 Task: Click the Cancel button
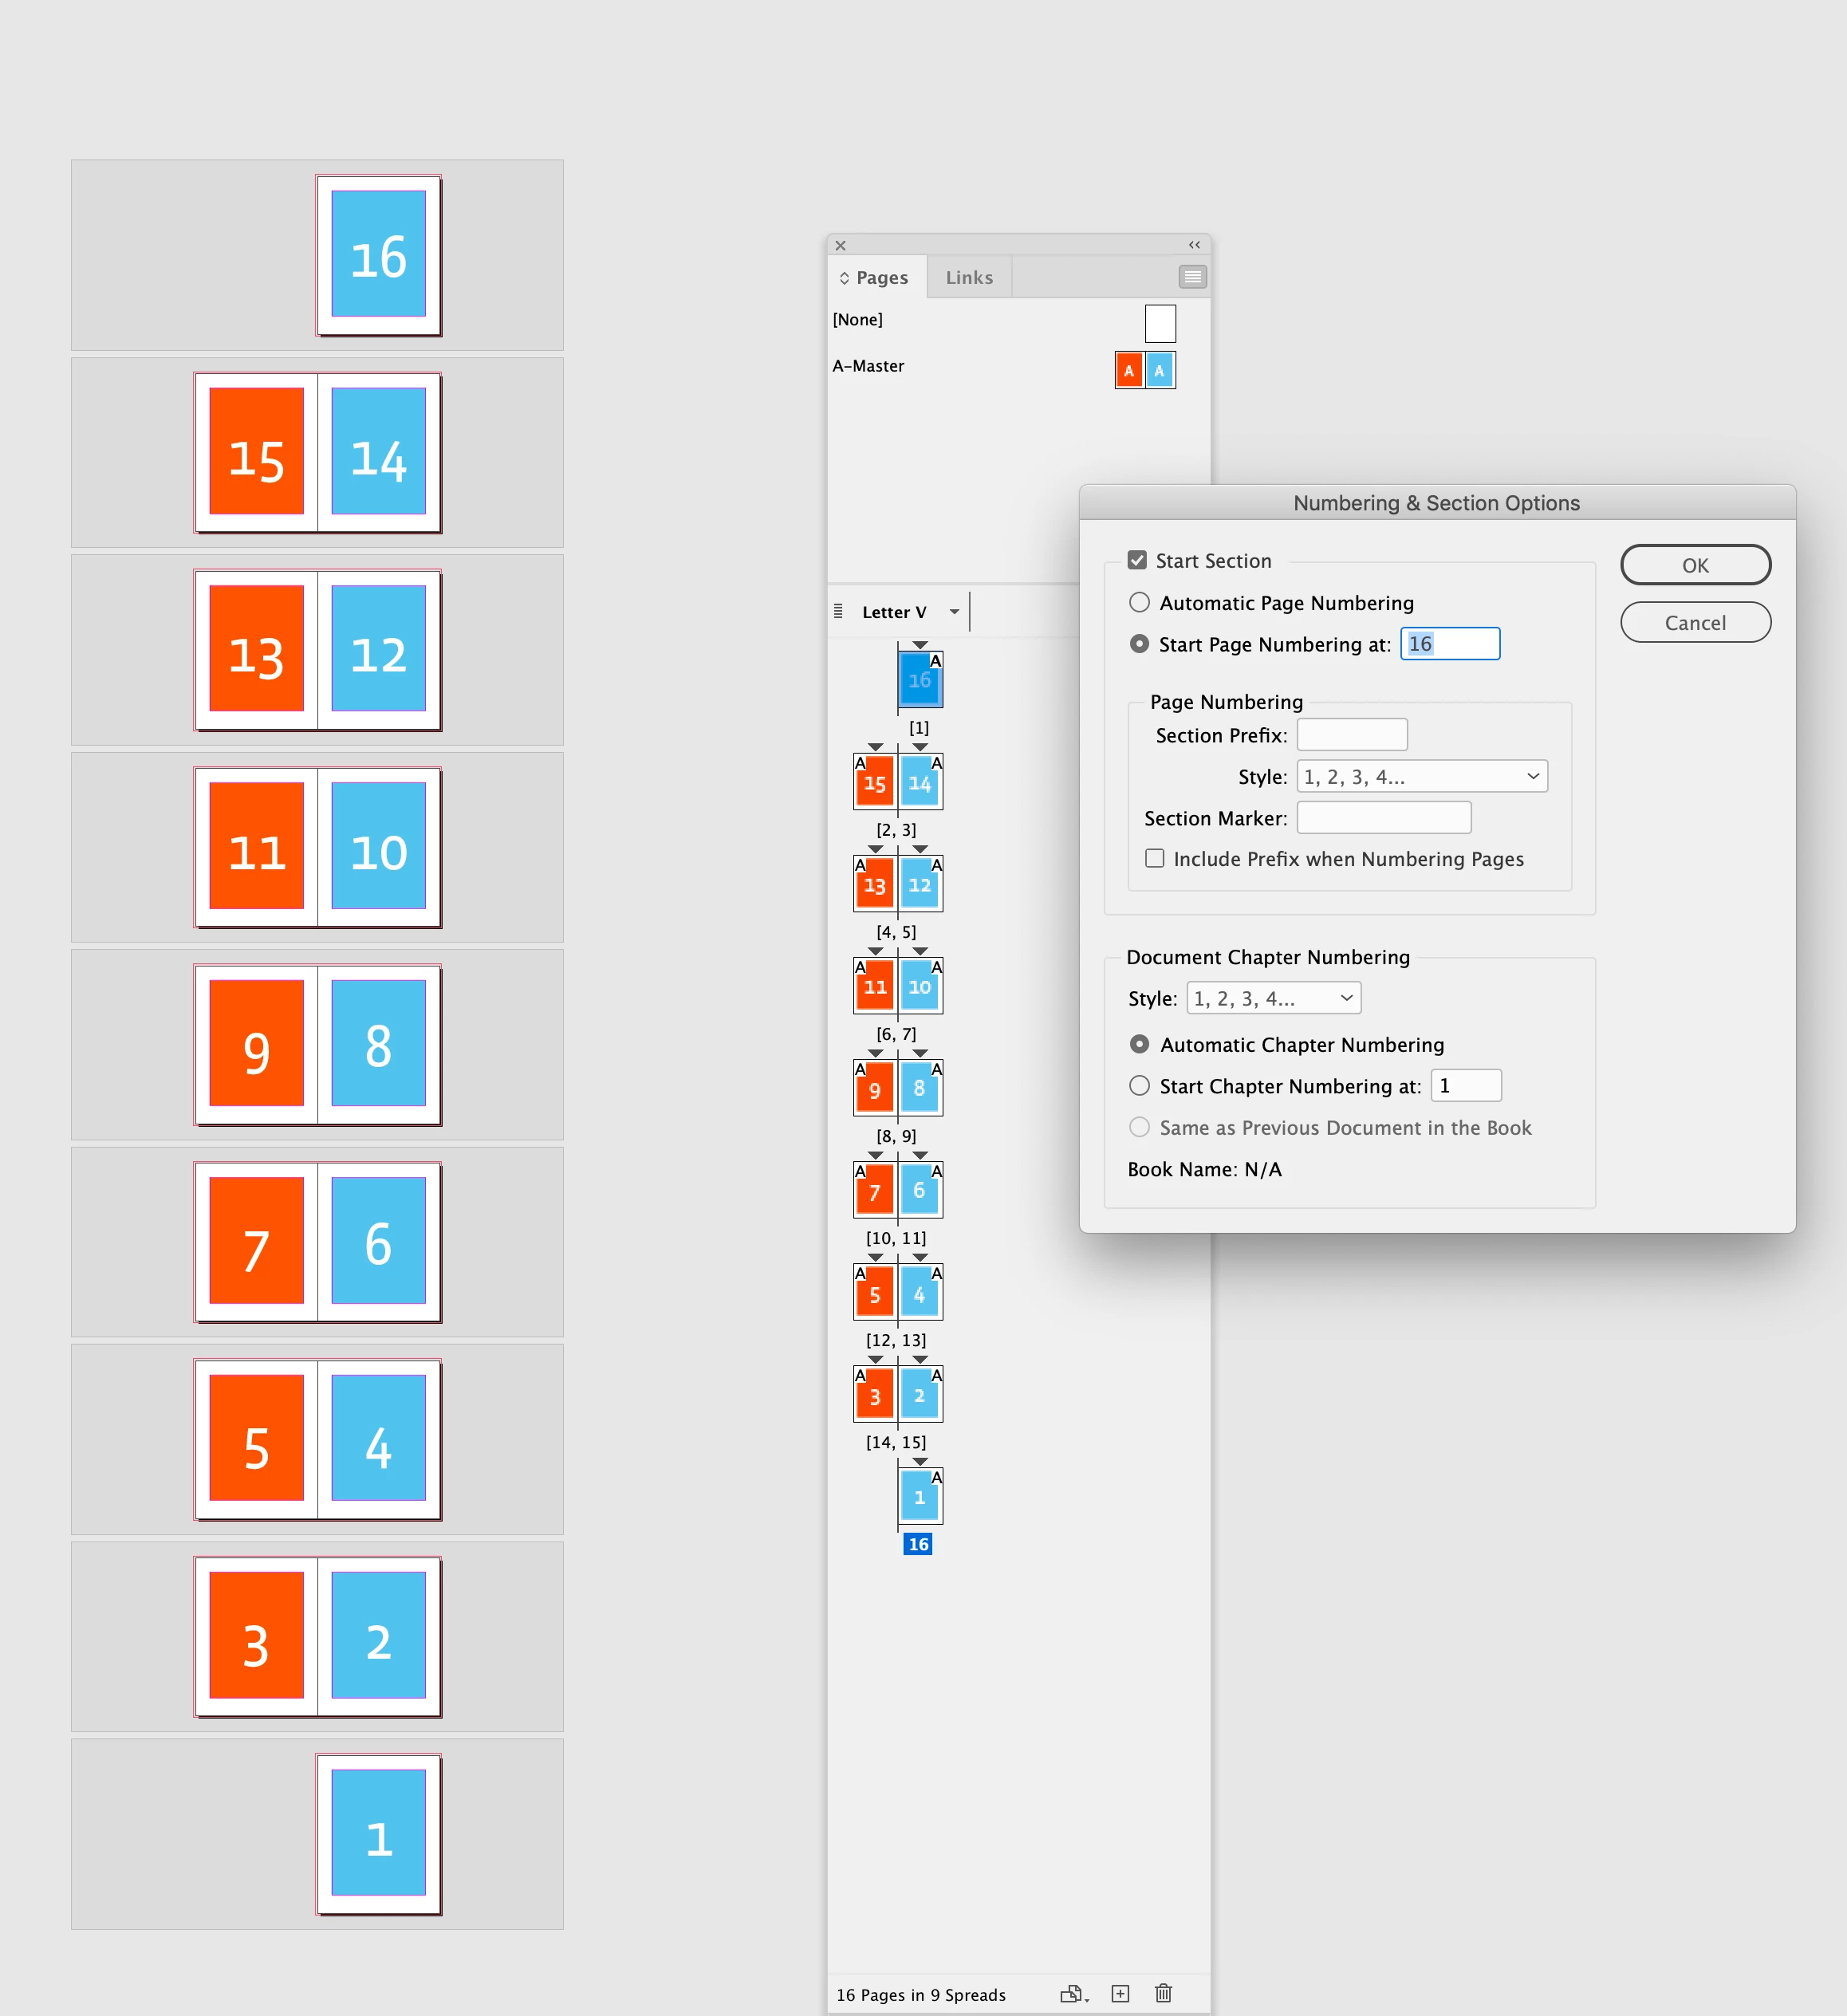tap(1695, 622)
